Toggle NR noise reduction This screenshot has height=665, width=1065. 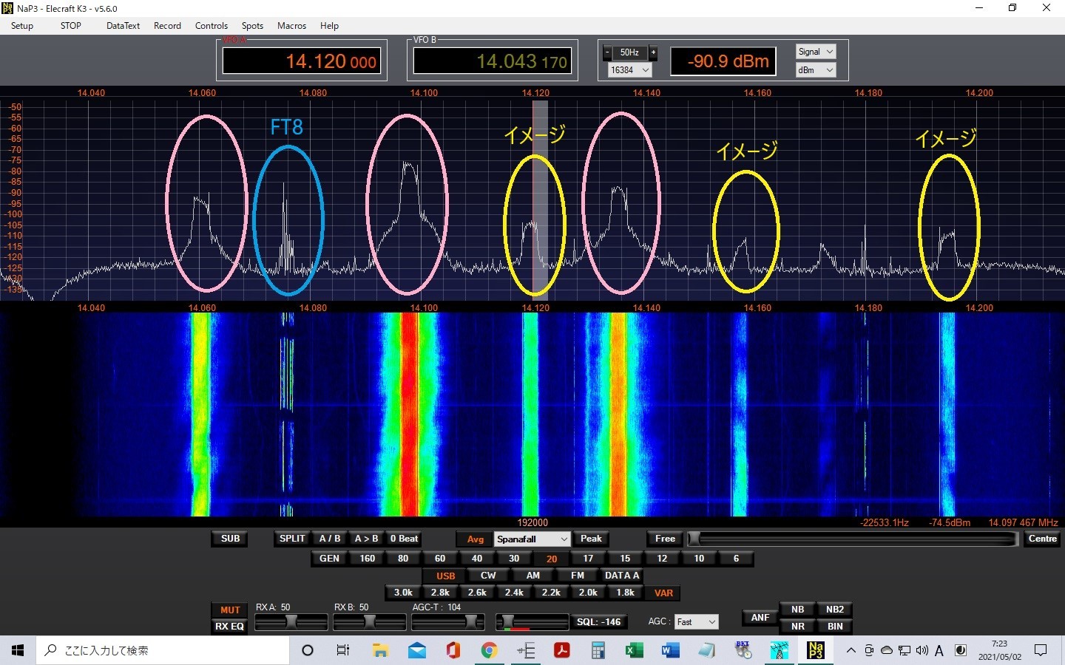[x=797, y=626]
